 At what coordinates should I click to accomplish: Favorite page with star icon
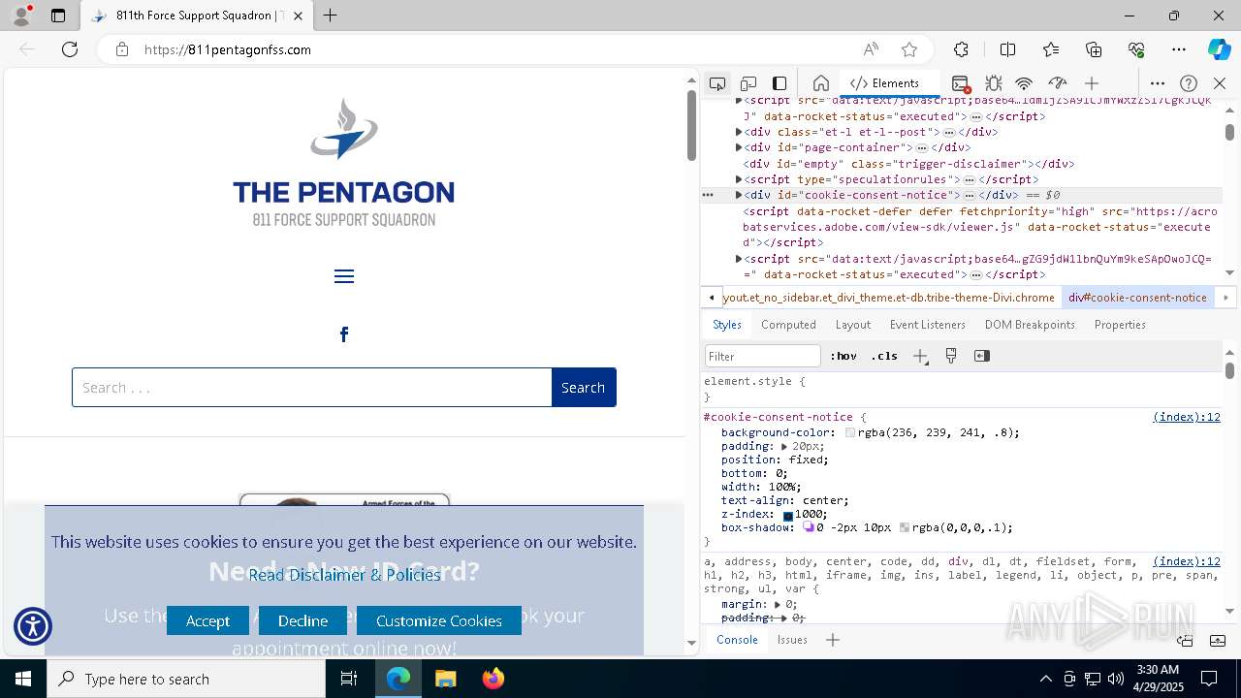pyautogui.click(x=909, y=49)
